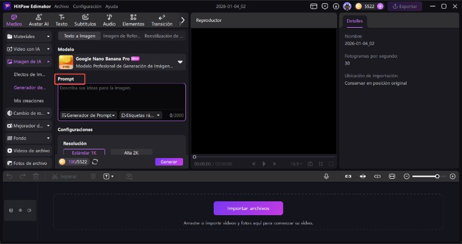This screenshot has height=244, width=462.
Task: Click the Generar button
Action: [x=169, y=162]
